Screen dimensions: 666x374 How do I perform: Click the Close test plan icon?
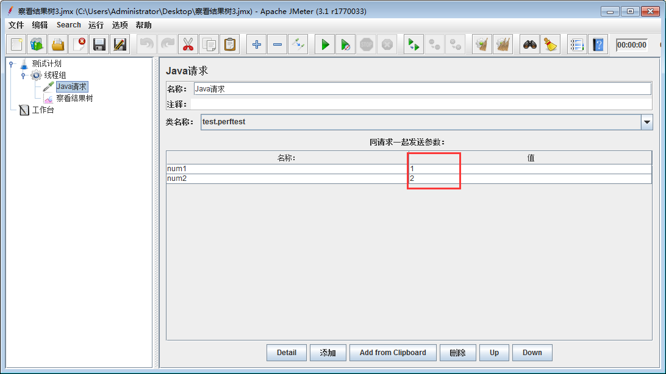(79, 44)
